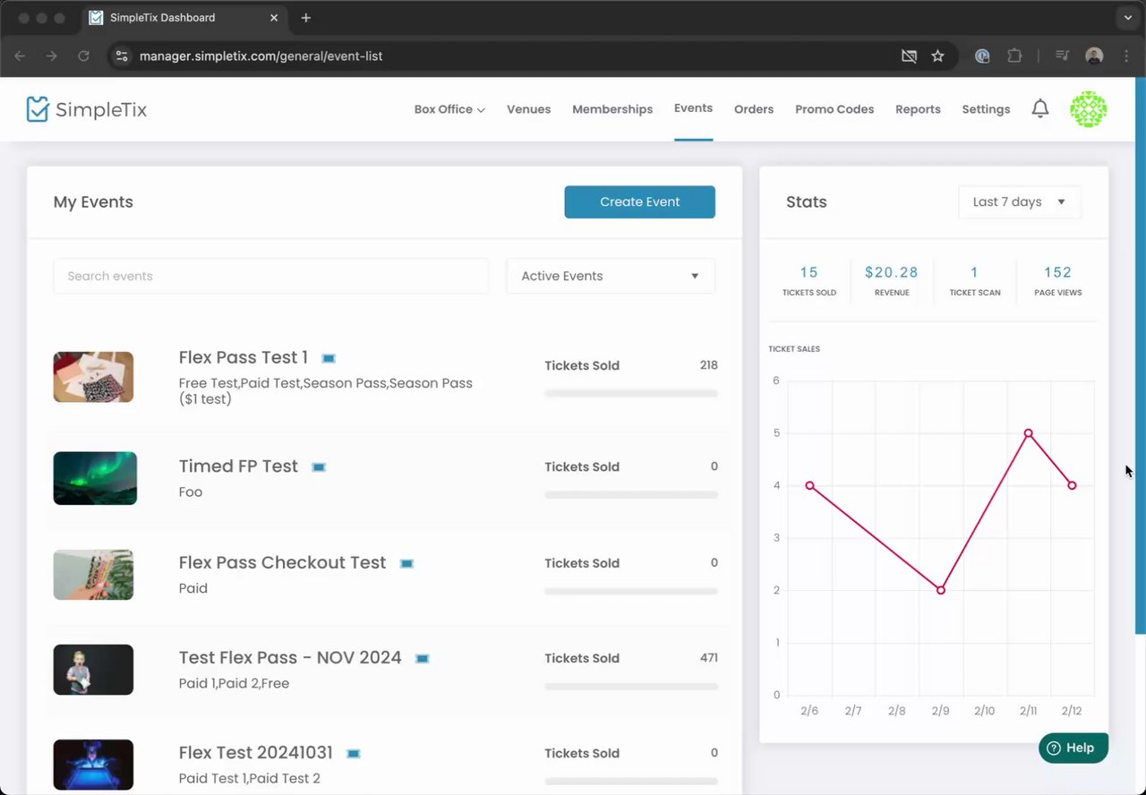Open the Test Flex Pass - NOV 2024 event

pyautogui.click(x=290, y=657)
